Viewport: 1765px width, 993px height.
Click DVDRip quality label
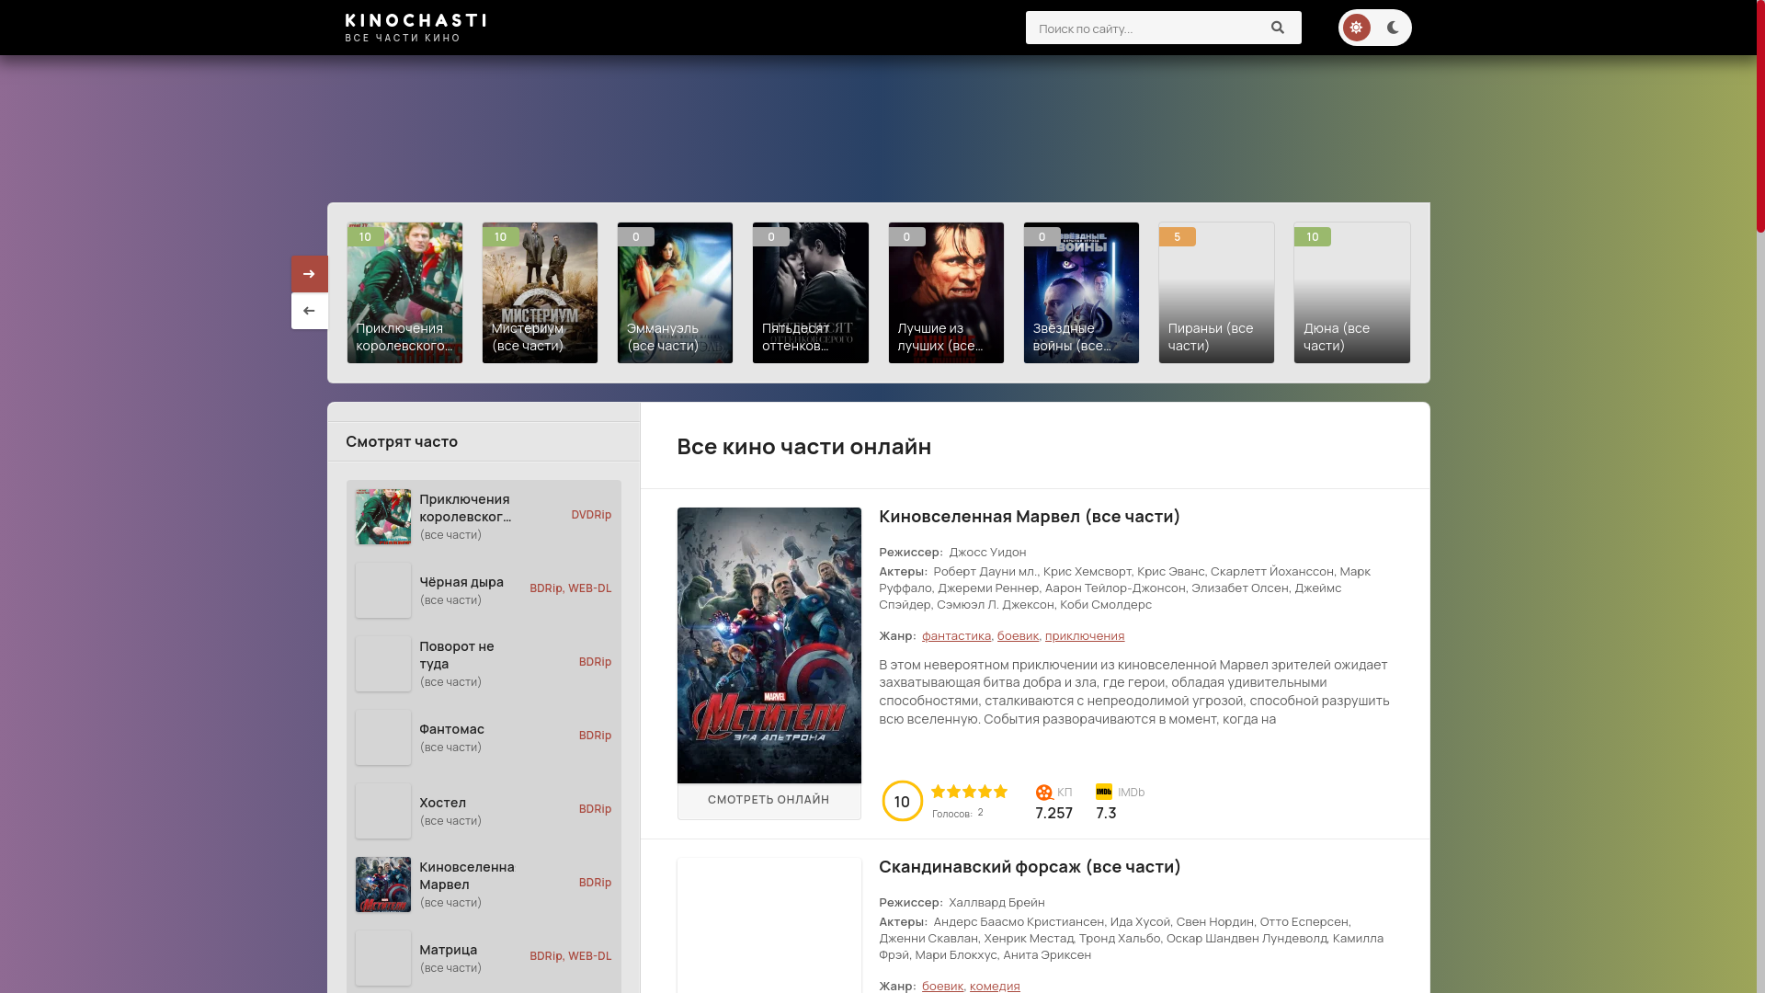pyautogui.click(x=591, y=515)
